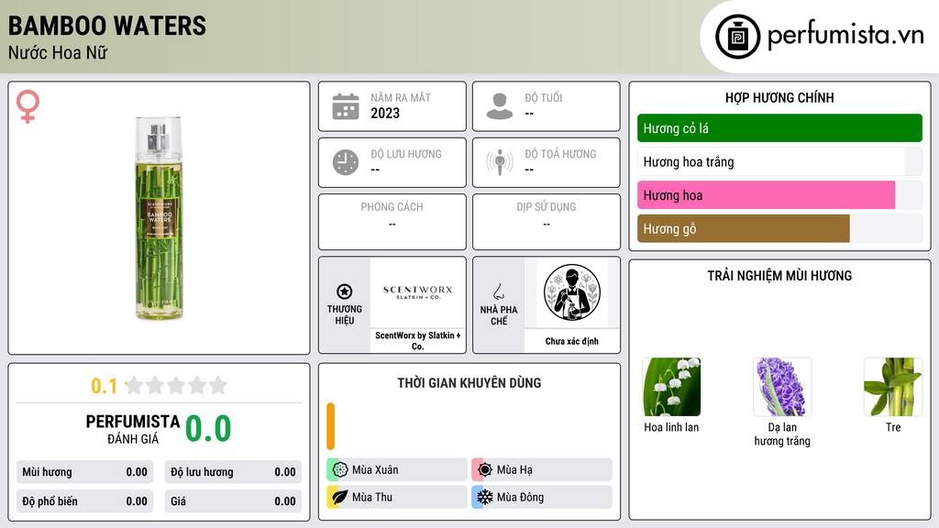Click the clock icon for Độ lưu hương
The height and width of the screenshot is (528, 939).
tap(346, 162)
